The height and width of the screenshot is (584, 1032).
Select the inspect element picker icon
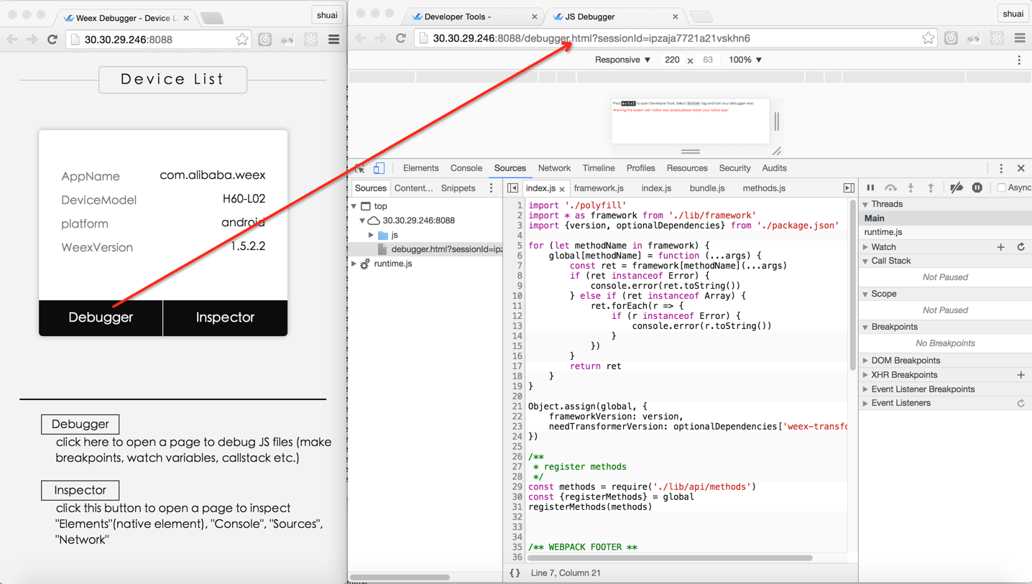[x=360, y=168]
